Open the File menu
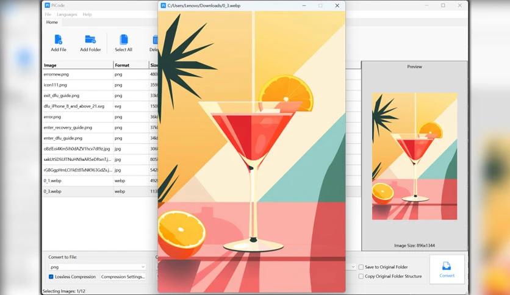 point(48,14)
